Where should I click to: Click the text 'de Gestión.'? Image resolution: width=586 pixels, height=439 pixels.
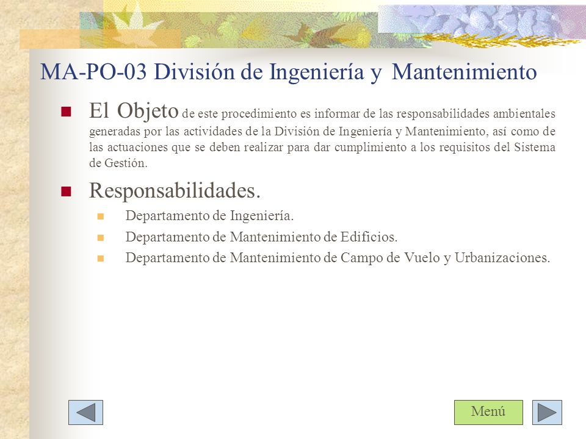coord(118,163)
